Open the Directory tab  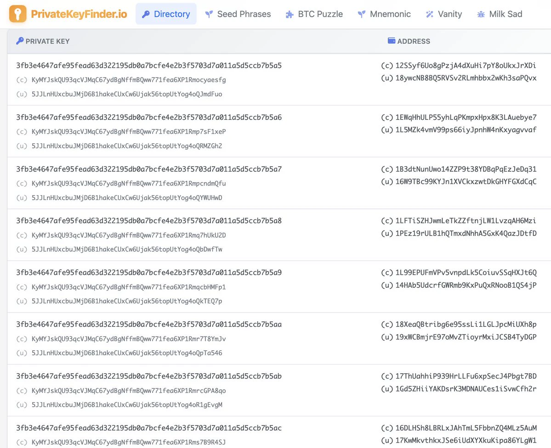(x=166, y=14)
